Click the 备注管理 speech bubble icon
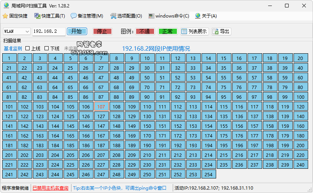 (x=73, y=16)
